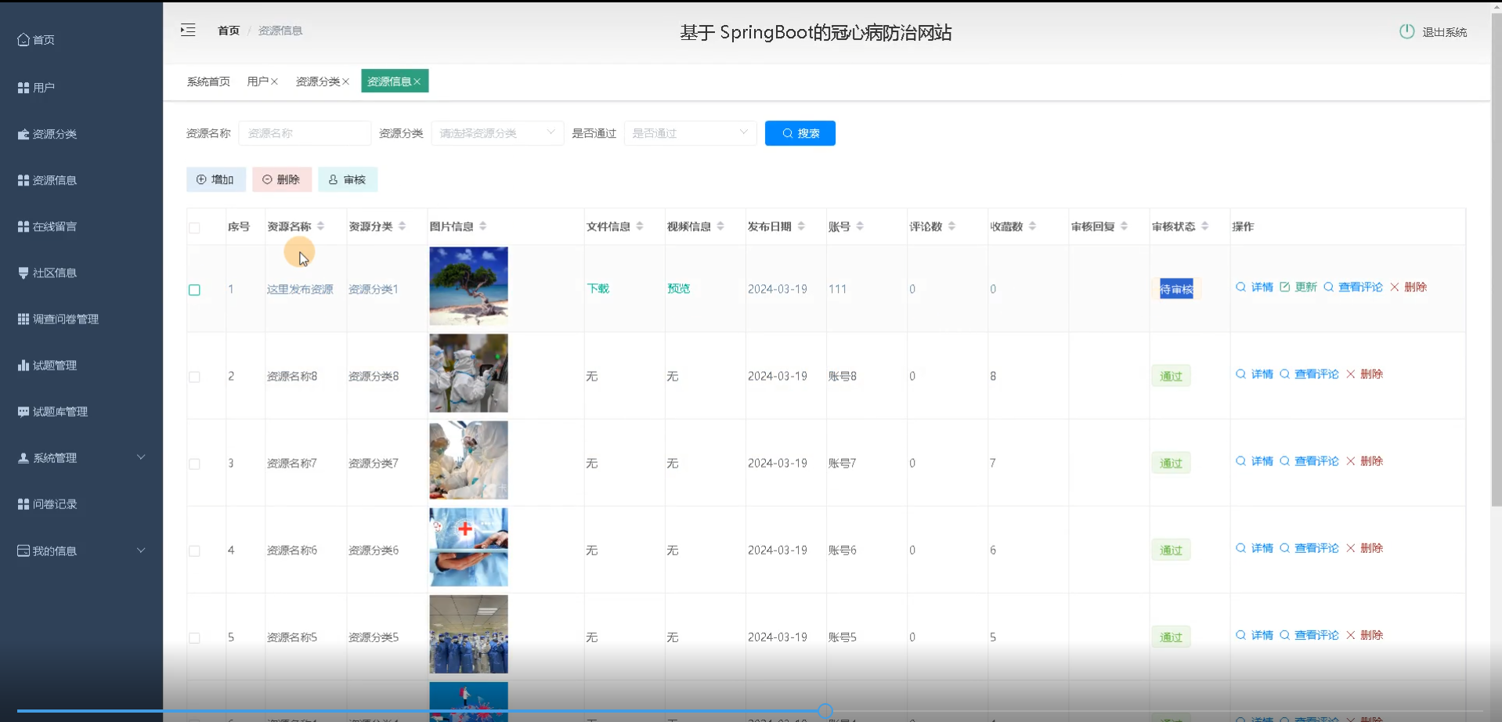Sort by 文件信息 column arrows
The image size is (1502, 722).
640,226
